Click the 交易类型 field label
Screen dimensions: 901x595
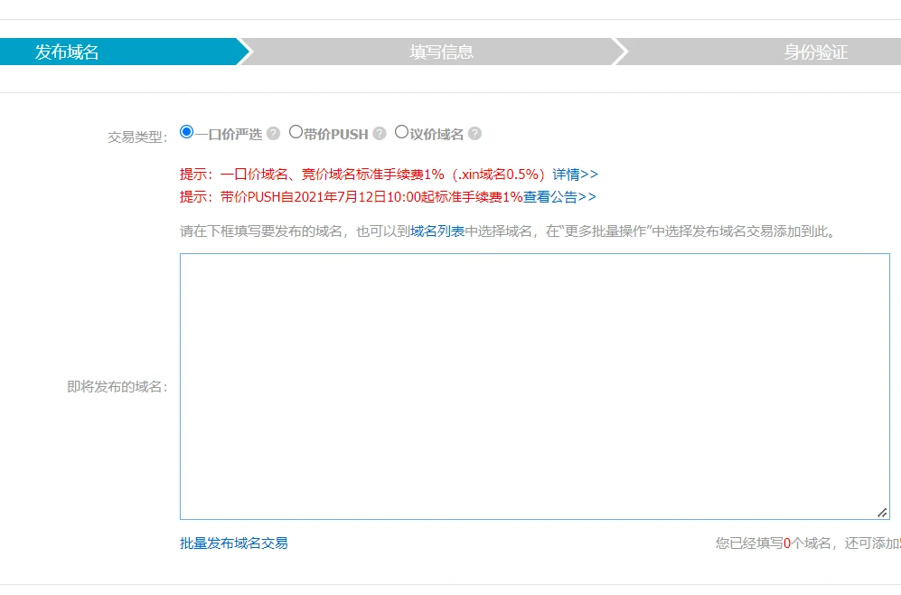tap(137, 137)
